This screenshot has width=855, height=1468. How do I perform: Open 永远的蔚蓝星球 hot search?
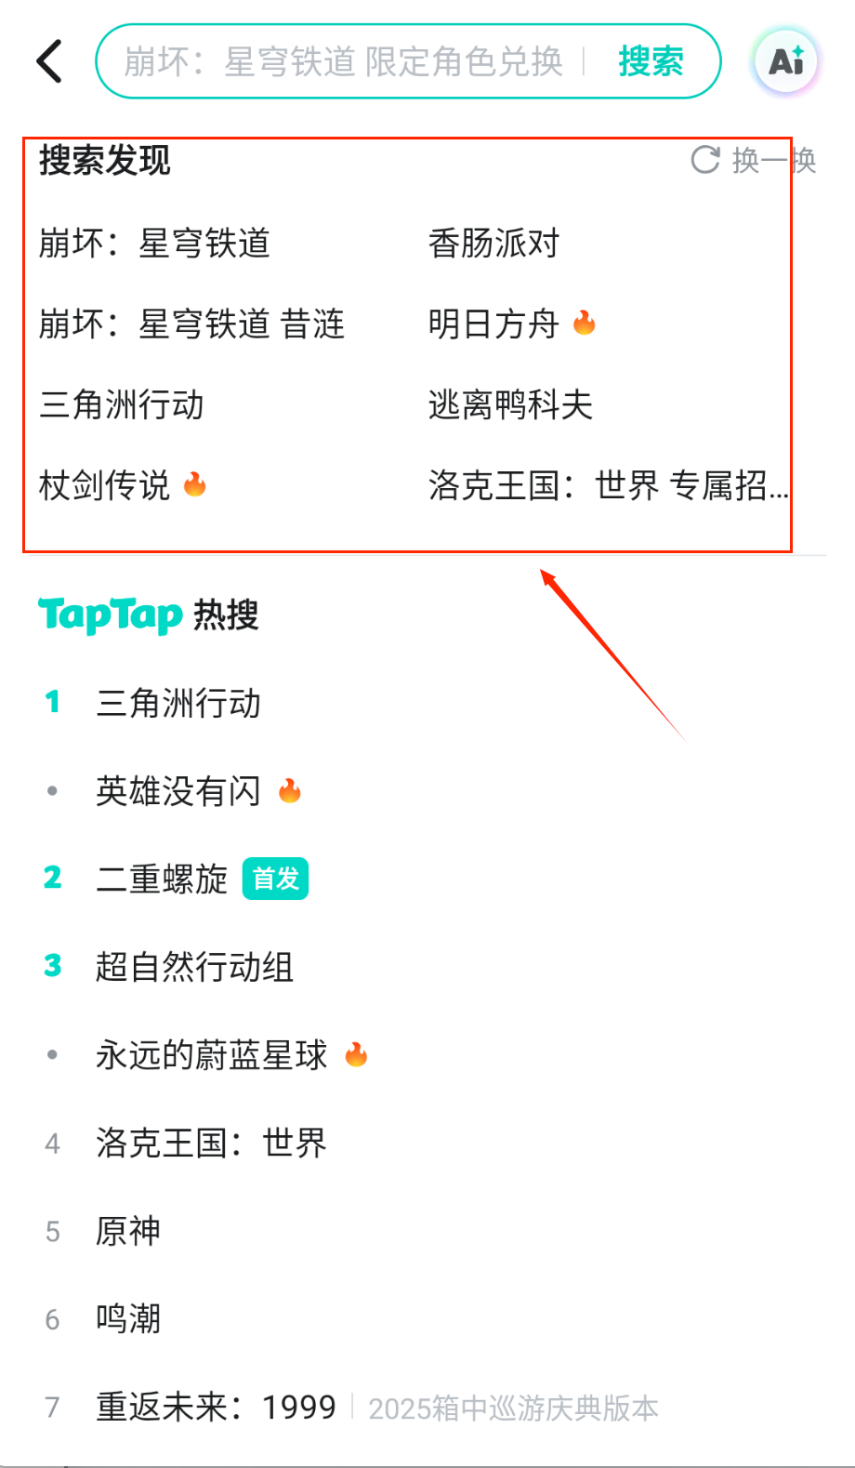point(212,1055)
